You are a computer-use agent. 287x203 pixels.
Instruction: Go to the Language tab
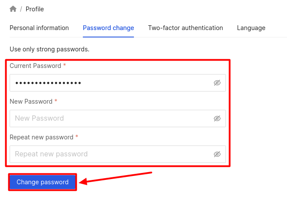pos(251,28)
